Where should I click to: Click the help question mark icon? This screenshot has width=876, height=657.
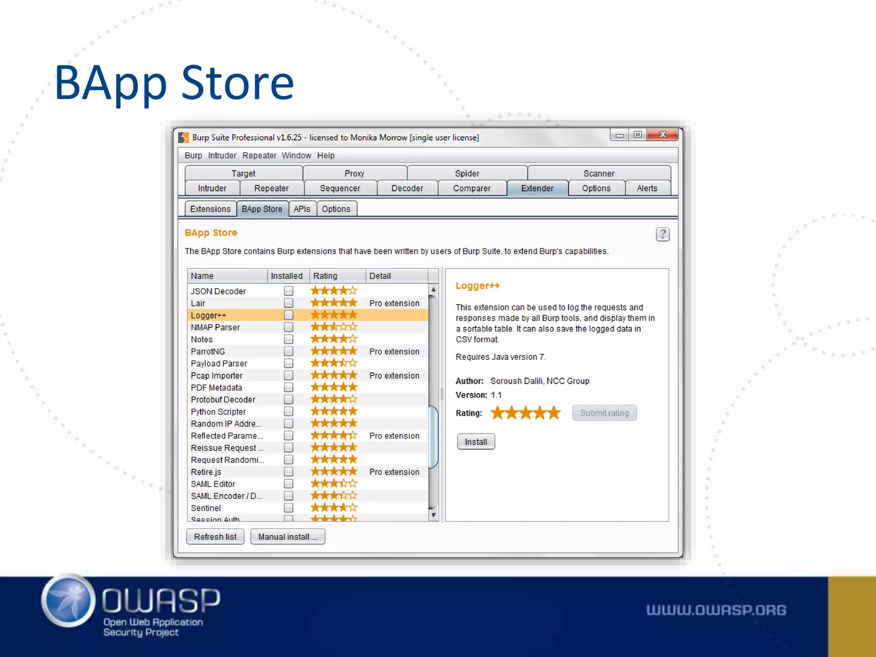tap(663, 234)
